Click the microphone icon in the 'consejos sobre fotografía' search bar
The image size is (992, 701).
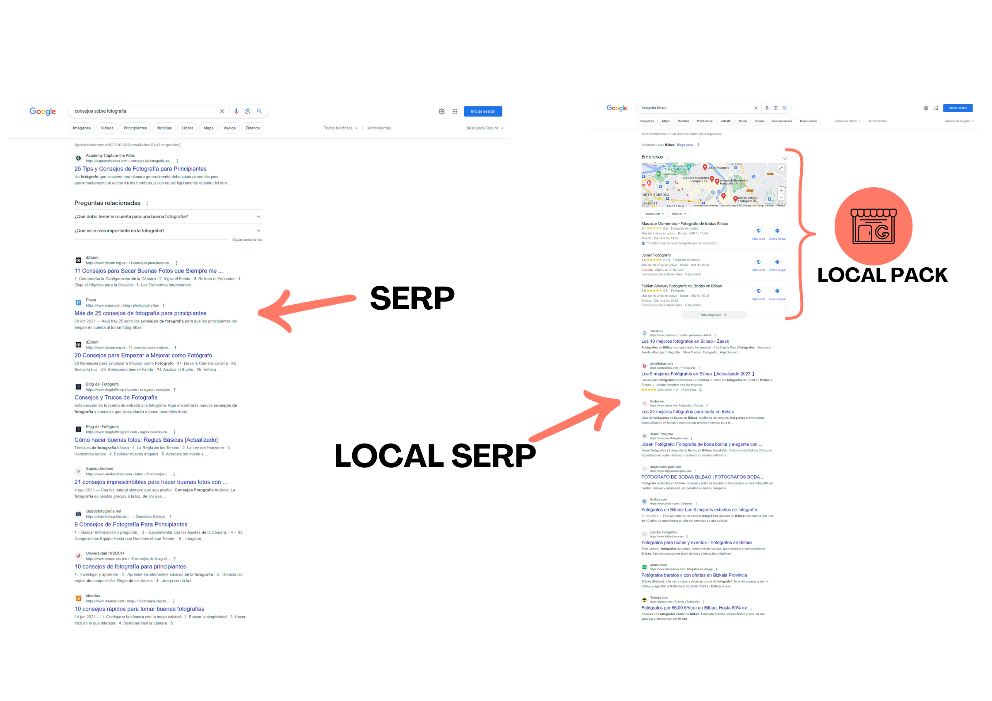[x=236, y=111]
